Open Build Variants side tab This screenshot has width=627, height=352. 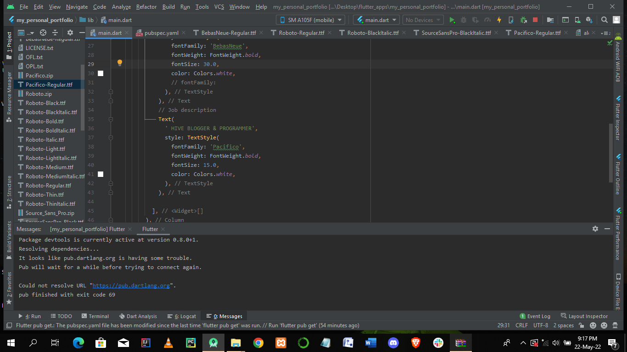9,241
